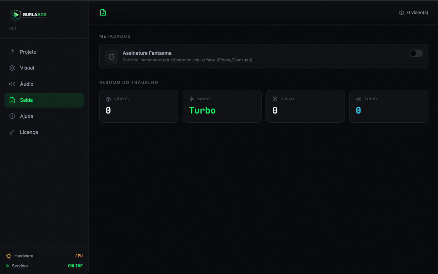Click the Vídeos summary card
The image size is (438, 274).
pyautogui.click(x=139, y=106)
